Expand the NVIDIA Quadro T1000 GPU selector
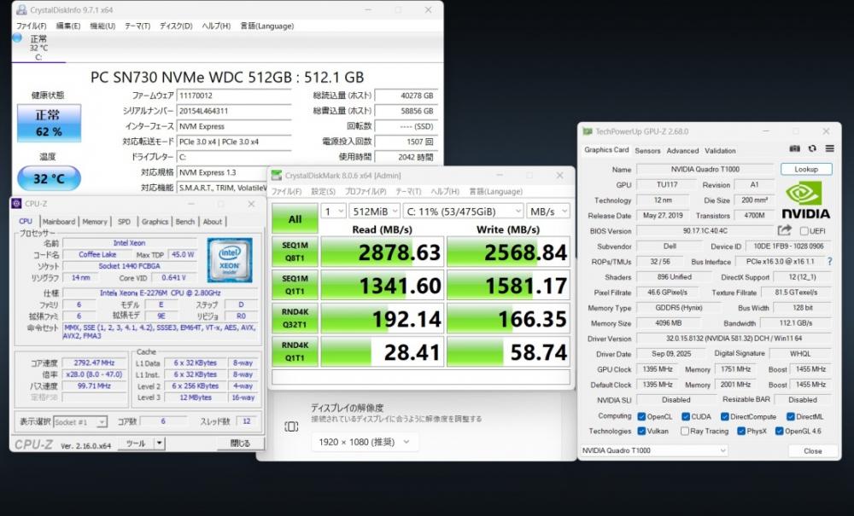Viewport: 854px width, 516px height. pos(653,450)
